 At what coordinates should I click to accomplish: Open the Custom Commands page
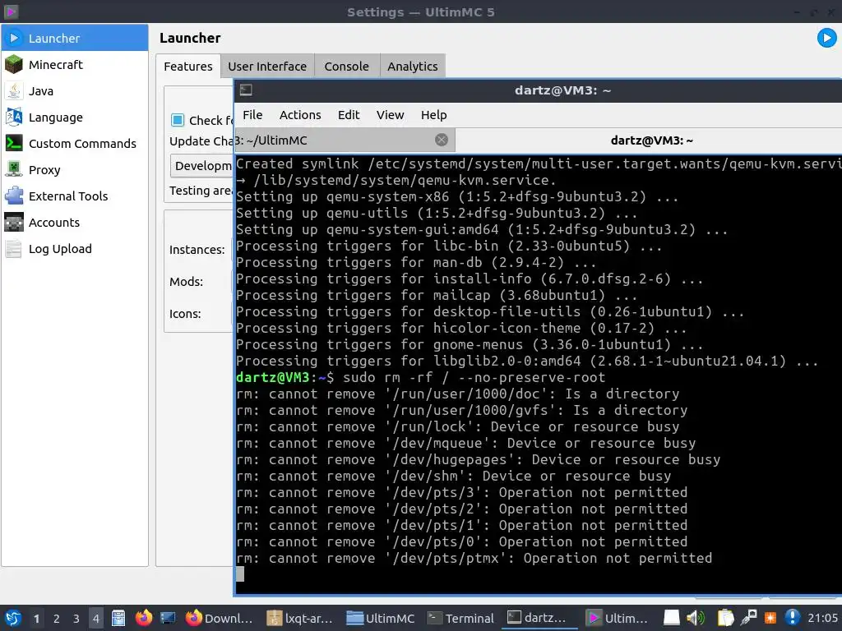(75, 143)
